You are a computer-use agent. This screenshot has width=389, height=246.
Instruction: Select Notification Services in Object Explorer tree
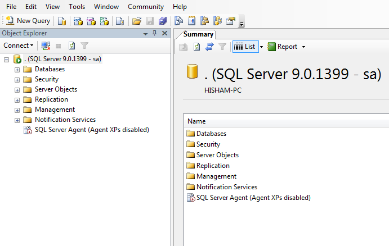point(65,120)
